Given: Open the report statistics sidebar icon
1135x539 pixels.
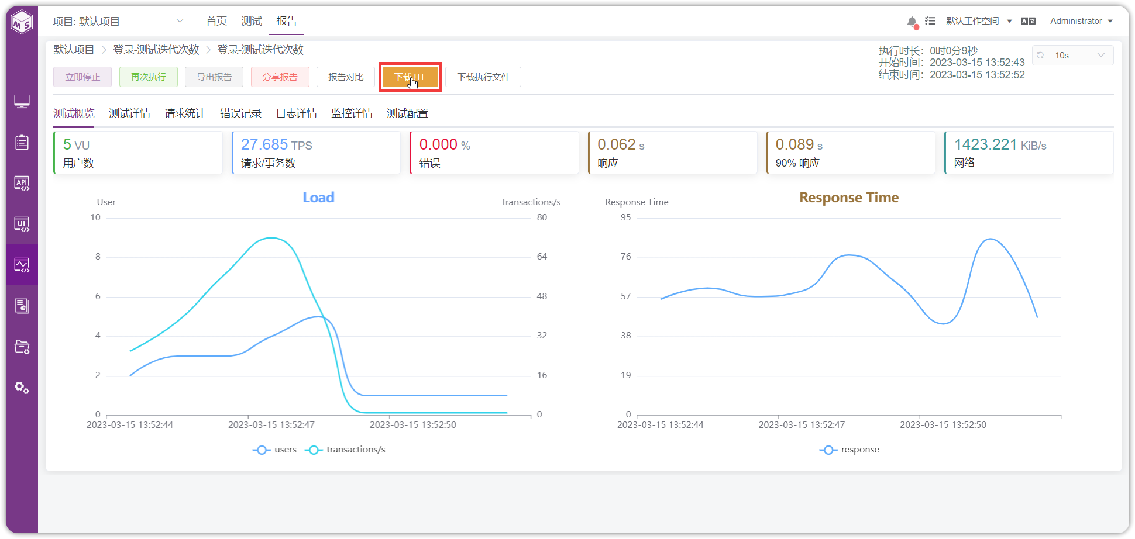Looking at the screenshot, I should click(22, 306).
